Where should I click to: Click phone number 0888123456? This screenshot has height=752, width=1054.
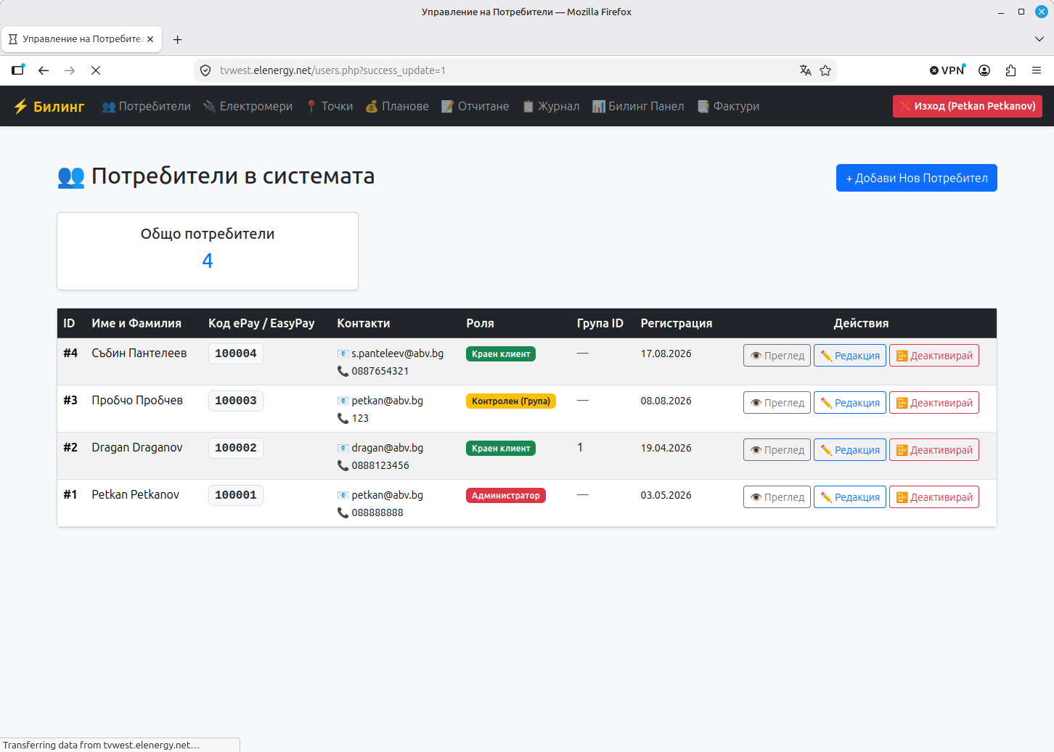click(380, 465)
